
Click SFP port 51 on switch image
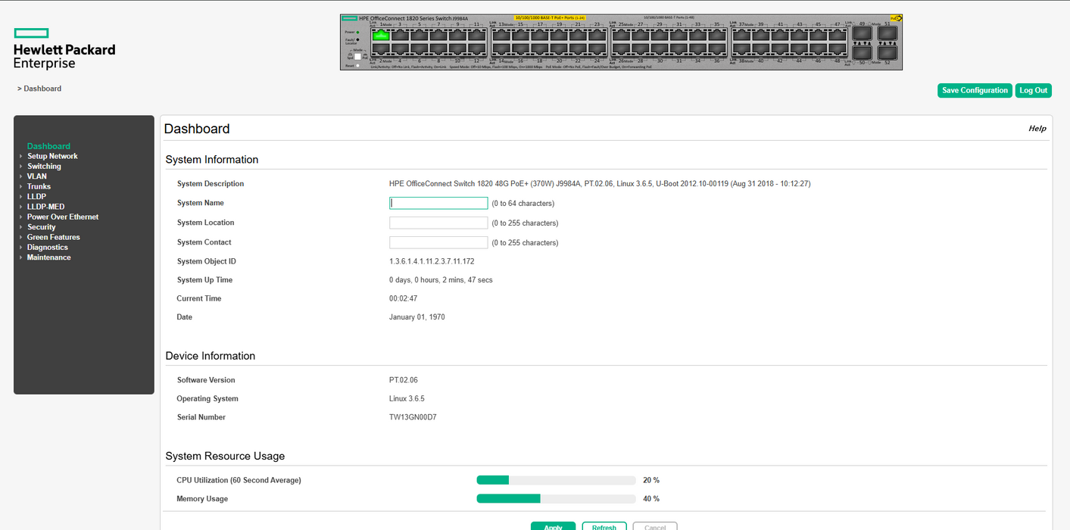(888, 33)
